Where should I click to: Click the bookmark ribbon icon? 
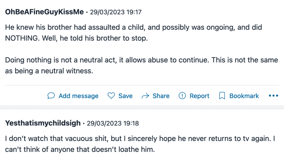coord(222,96)
